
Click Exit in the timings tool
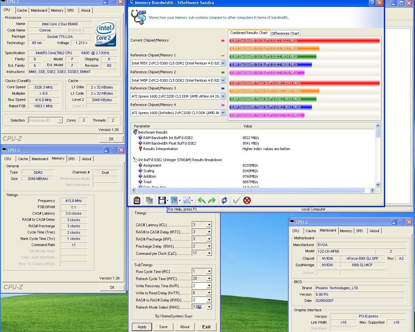tap(207, 327)
